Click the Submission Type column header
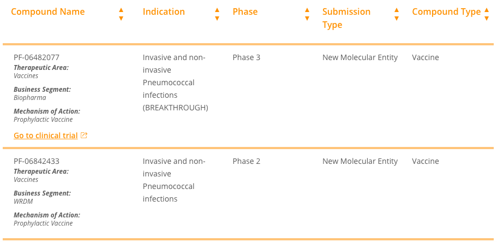Image resolution: width=497 pixels, height=242 pixels. tap(346, 18)
